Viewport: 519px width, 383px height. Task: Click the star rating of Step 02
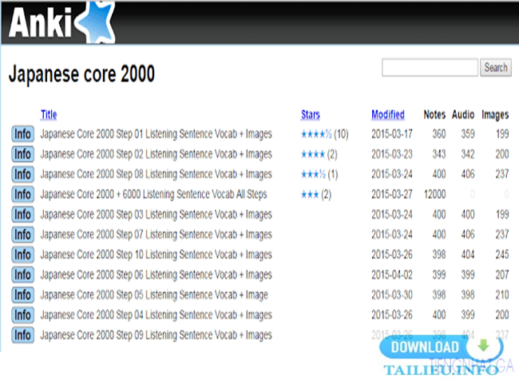319,155
